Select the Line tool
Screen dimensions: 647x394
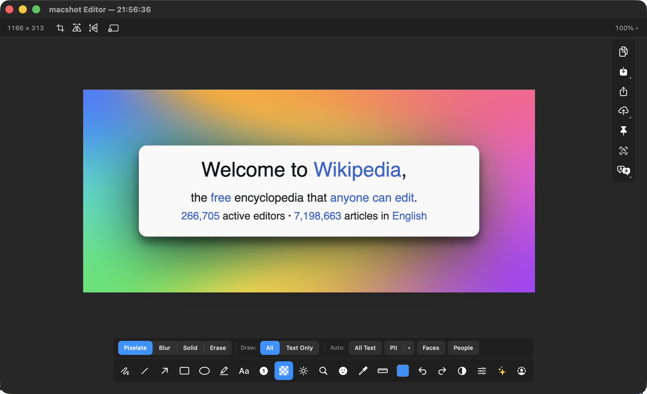click(145, 371)
